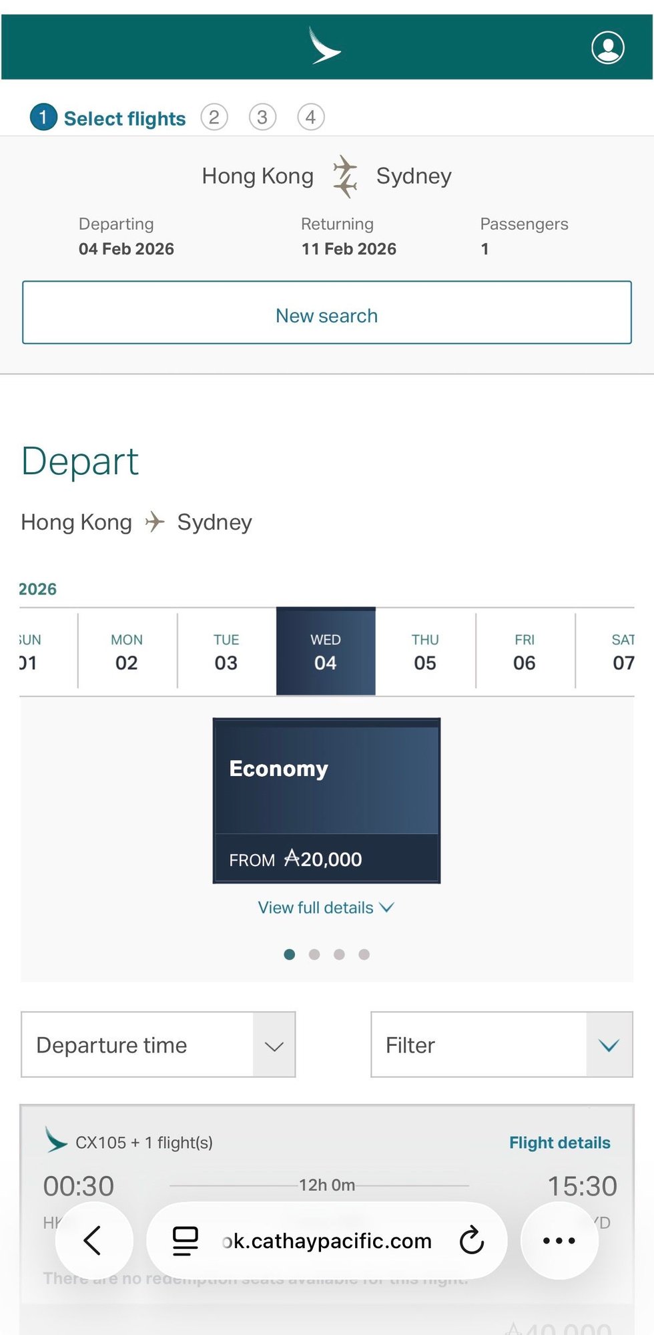Viewport: 654px width, 1335px height.
Task: Tap the Cathay Pacific brushwing logo
Action: 325,46
